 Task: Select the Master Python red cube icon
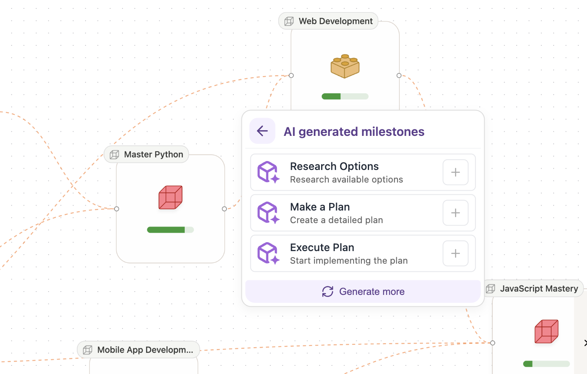click(170, 198)
